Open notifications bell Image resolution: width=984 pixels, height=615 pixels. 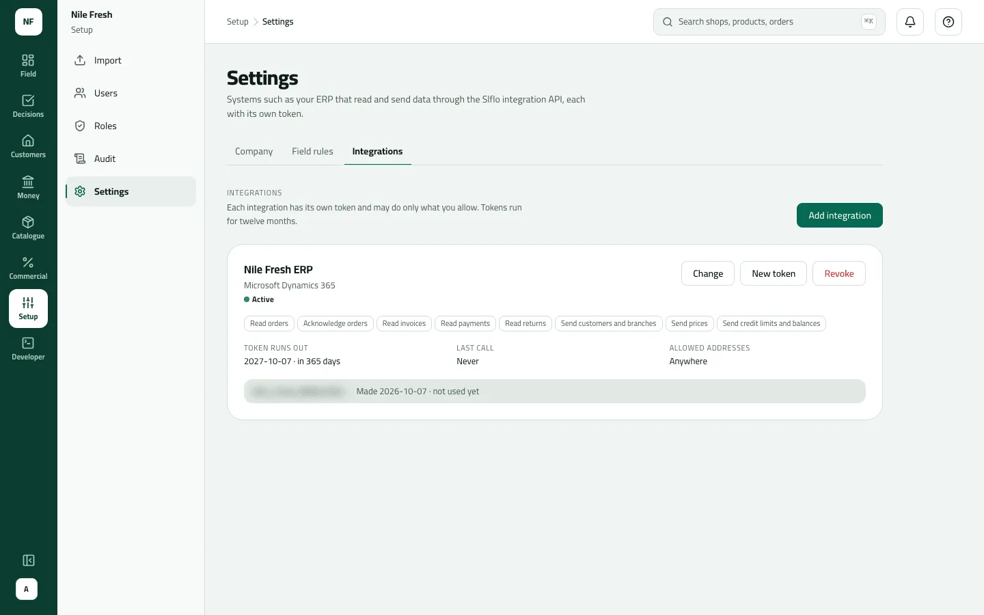coord(910,22)
